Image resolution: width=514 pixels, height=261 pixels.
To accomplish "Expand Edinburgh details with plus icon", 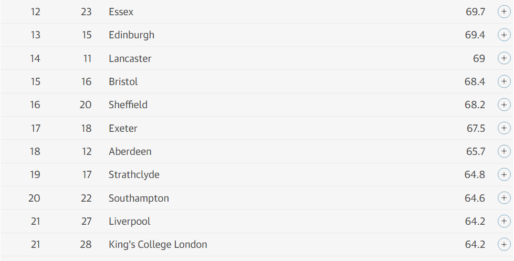I will pyautogui.click(x=504, y=35).
